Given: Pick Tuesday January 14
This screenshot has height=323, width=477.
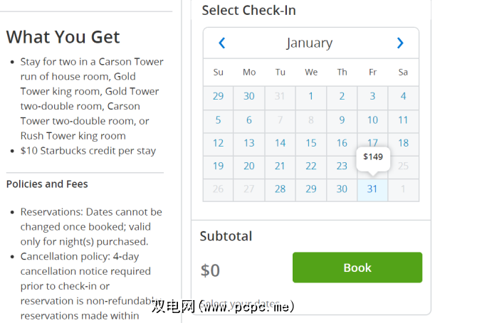Looking at the screenshot, I should pyautogui.click(x=280, y=143).
